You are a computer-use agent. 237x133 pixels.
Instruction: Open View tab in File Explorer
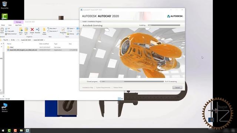10,25
